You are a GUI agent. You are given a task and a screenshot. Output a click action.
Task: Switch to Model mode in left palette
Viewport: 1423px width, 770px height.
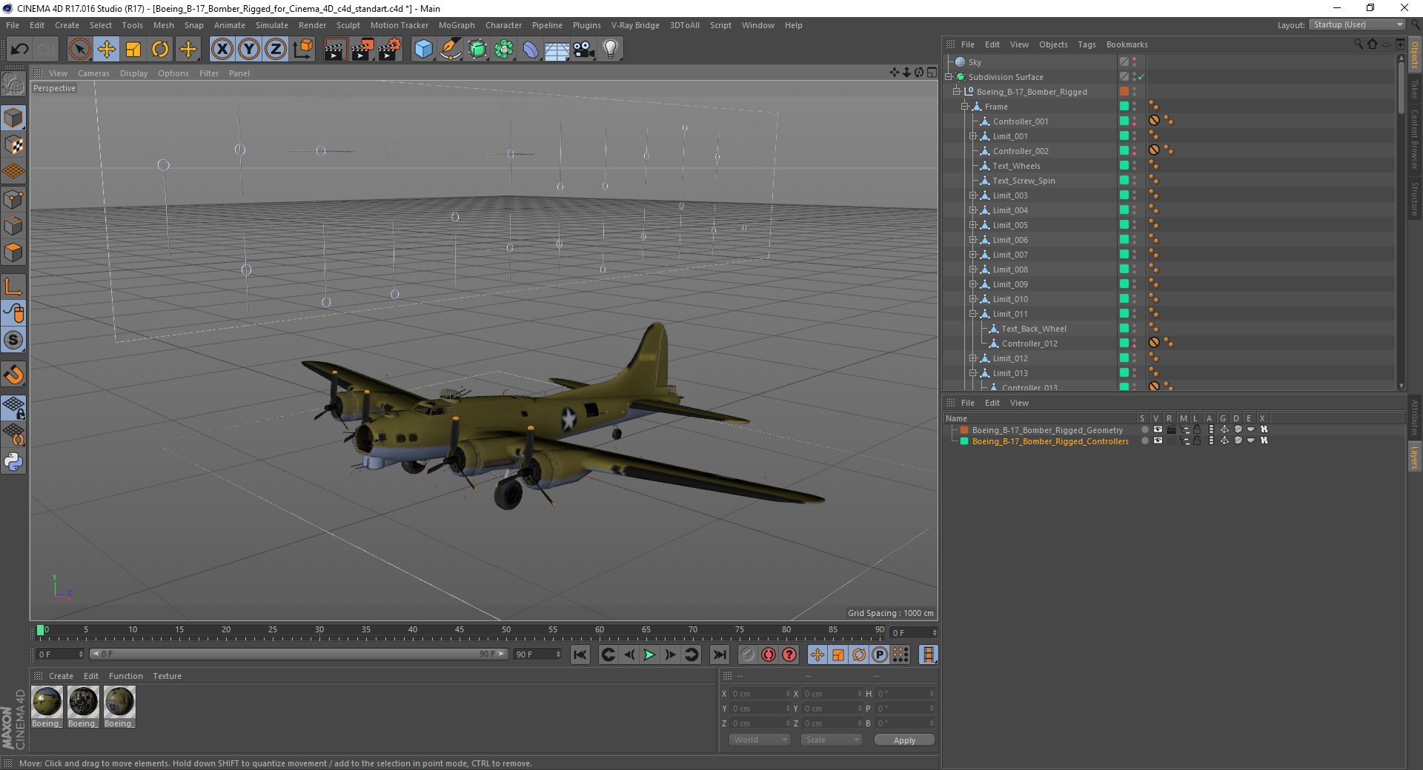(x=13, y=118)
